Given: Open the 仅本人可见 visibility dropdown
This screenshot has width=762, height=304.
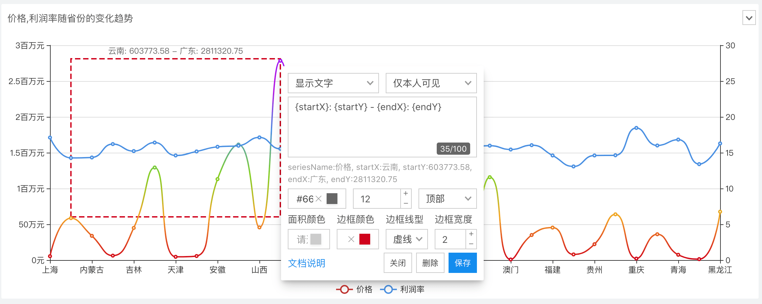Looking at the screenshot, I should click(x=431, y=83).
